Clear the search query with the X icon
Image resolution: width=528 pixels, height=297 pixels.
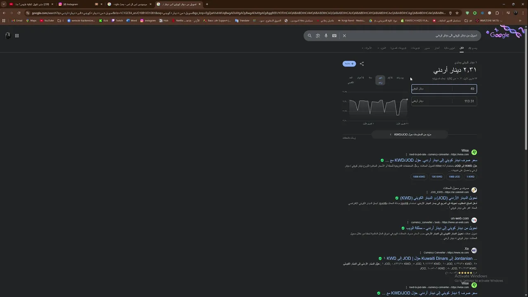344,35
